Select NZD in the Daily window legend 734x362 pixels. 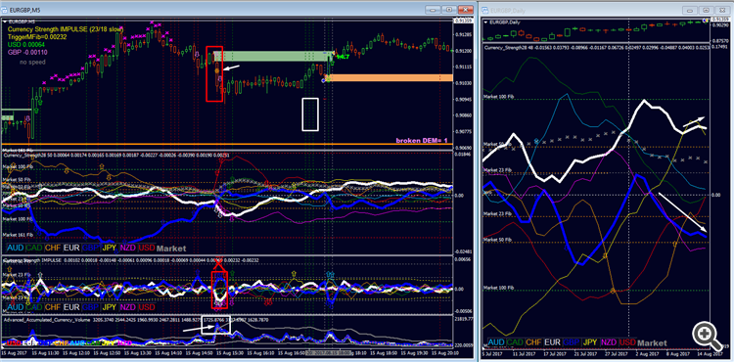tap(609, 342)
